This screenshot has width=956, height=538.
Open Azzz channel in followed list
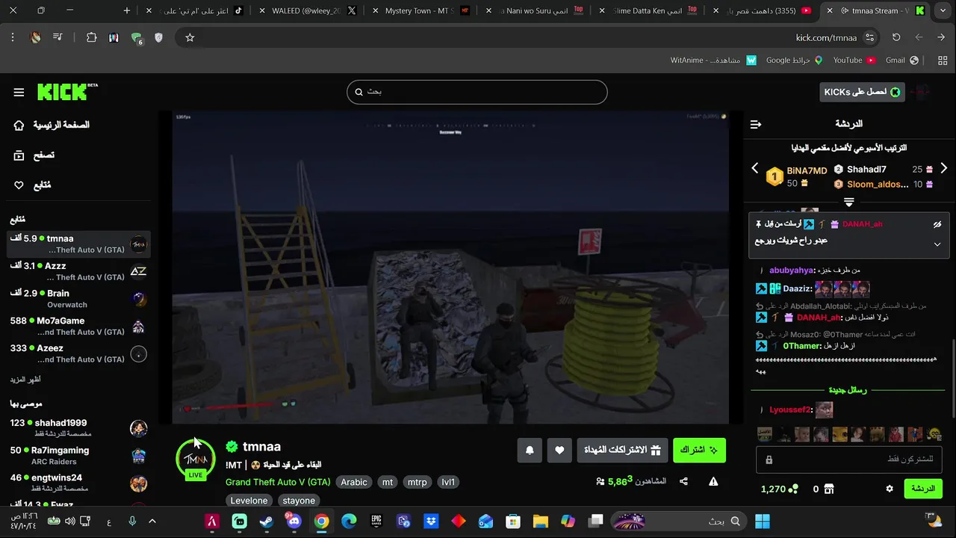point(78,271)
